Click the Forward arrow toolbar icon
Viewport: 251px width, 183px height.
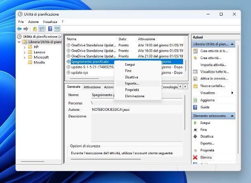click(x=26, y=29)
